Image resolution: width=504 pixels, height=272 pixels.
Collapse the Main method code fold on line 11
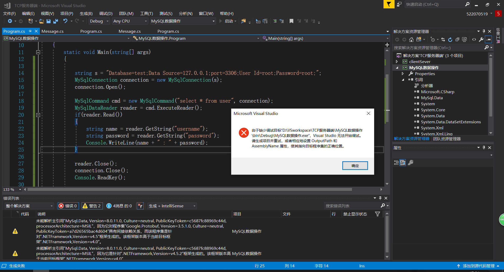tap(38, 52)
